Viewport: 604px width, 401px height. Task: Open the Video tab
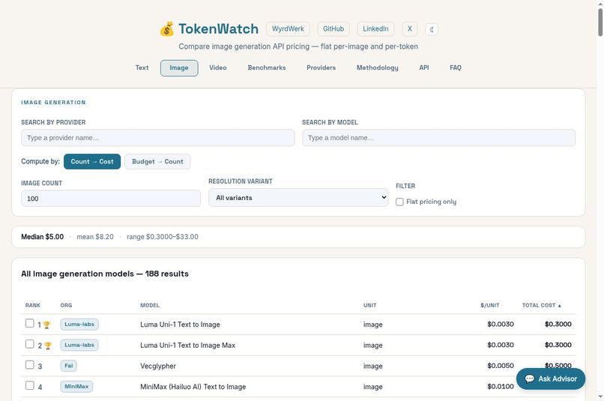pos(217,67)
